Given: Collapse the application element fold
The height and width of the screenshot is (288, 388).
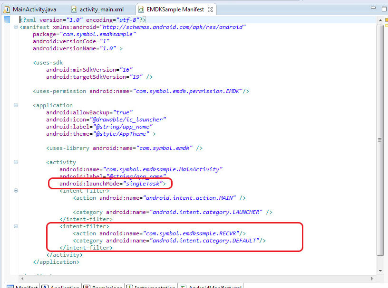Looking at the screenshot, I should (x=16, y=105).
